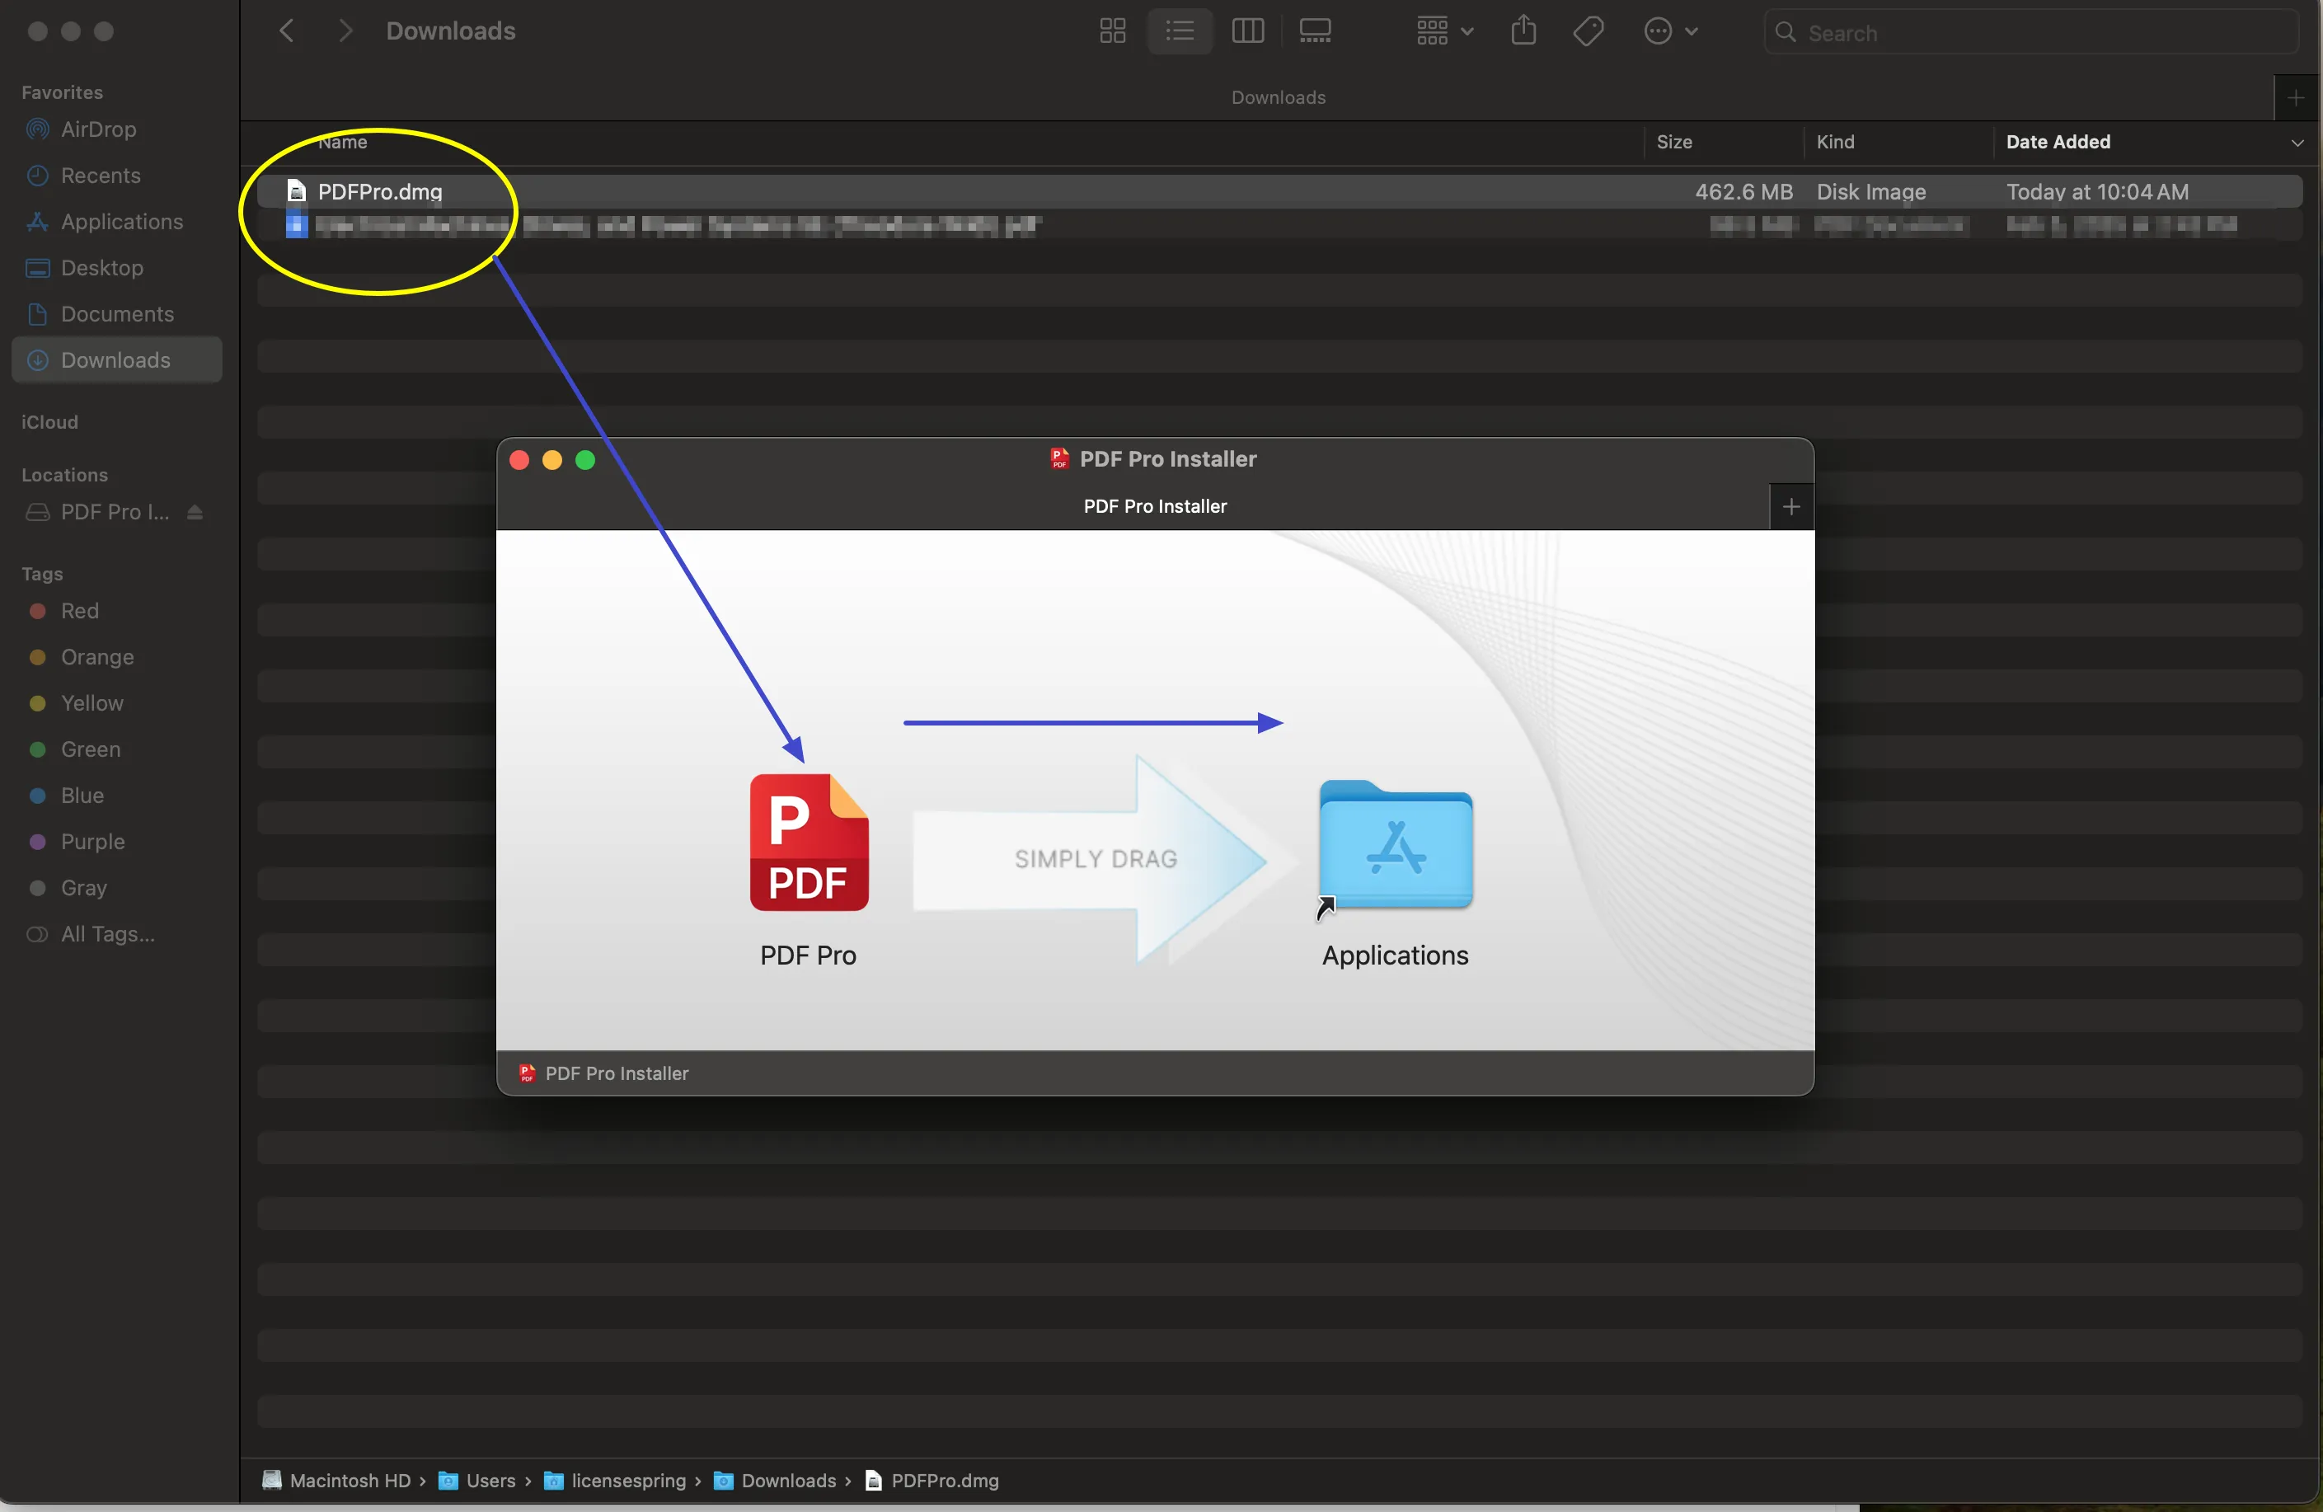Open the Action ellipsis menu
This screenshot has height=1512, width=2323.
1670,31
